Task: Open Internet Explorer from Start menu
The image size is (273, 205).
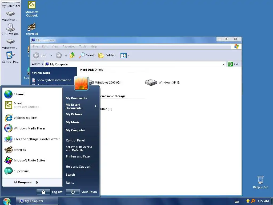Action: tap(32, 118)
